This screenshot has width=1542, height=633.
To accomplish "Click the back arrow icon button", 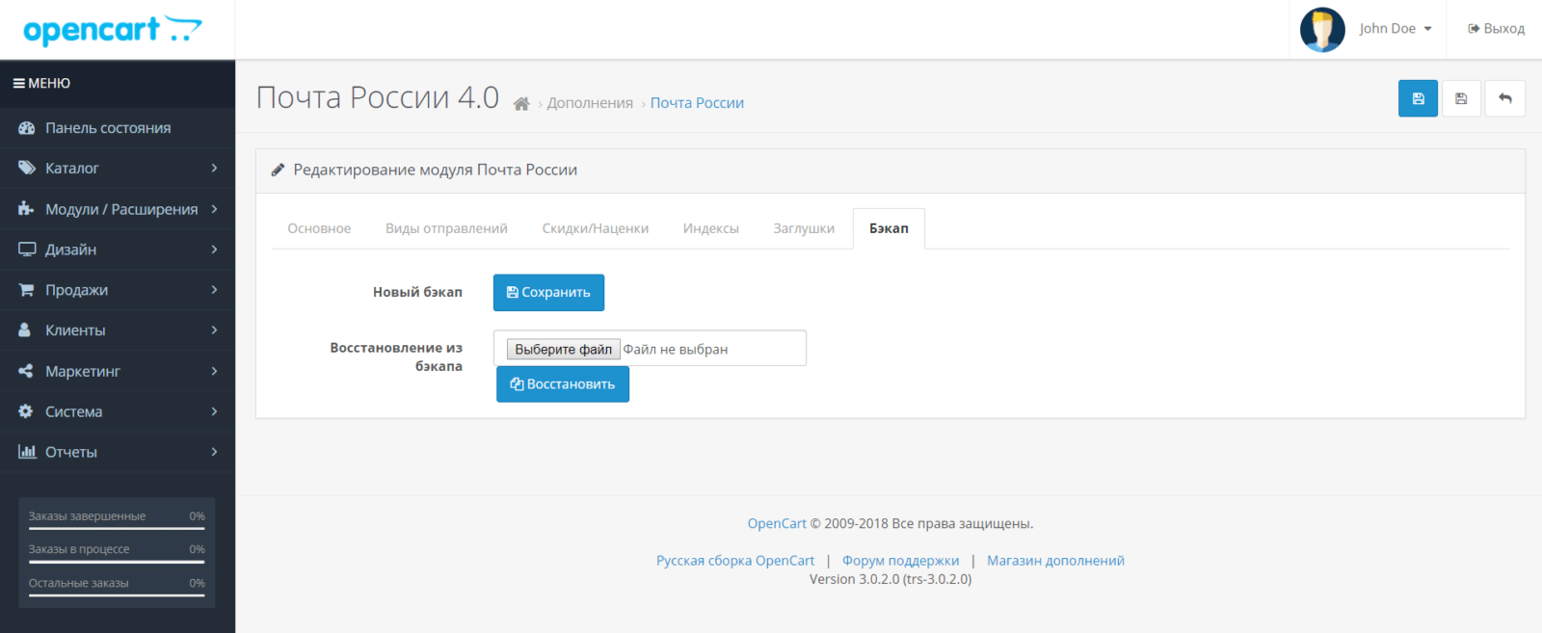I will [1504, 98].
